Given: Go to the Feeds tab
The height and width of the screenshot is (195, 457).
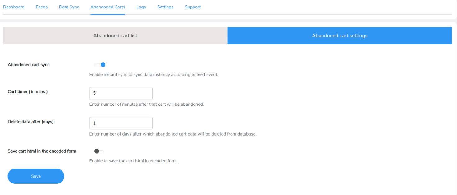Looking at the screenshot, I should tap(42, 7).
